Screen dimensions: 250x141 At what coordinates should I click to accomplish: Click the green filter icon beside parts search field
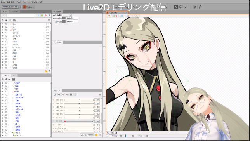[42, 16]
